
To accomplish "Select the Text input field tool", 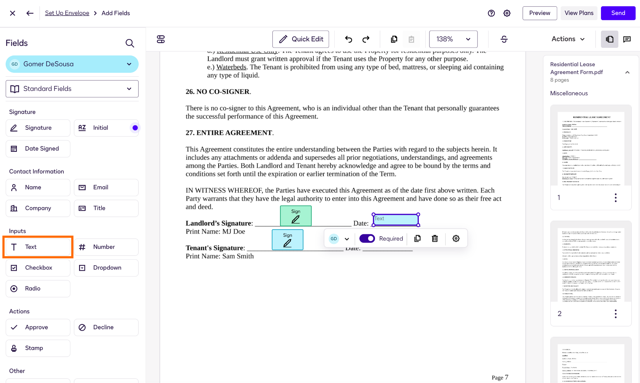I will 38,247.
